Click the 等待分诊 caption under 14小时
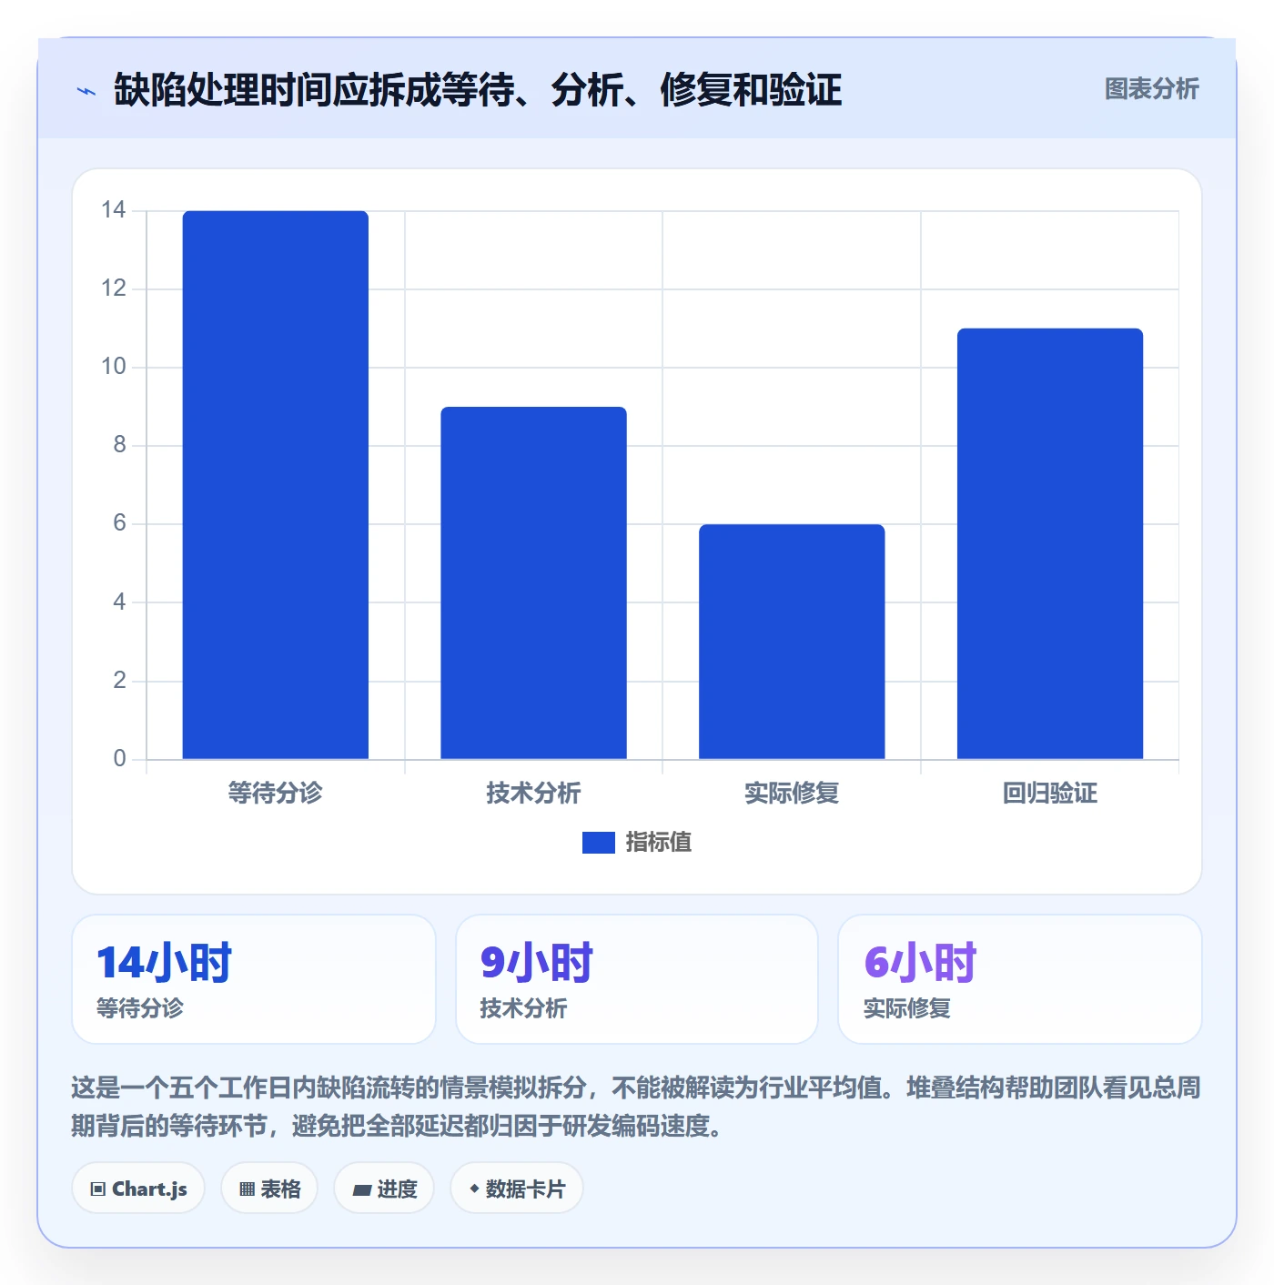Viewport: 1274px width, 1285px height. coord(140,1008)
